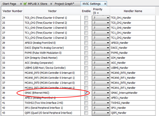
Task: Click the Handler Name column header
Action: (133, 11)
